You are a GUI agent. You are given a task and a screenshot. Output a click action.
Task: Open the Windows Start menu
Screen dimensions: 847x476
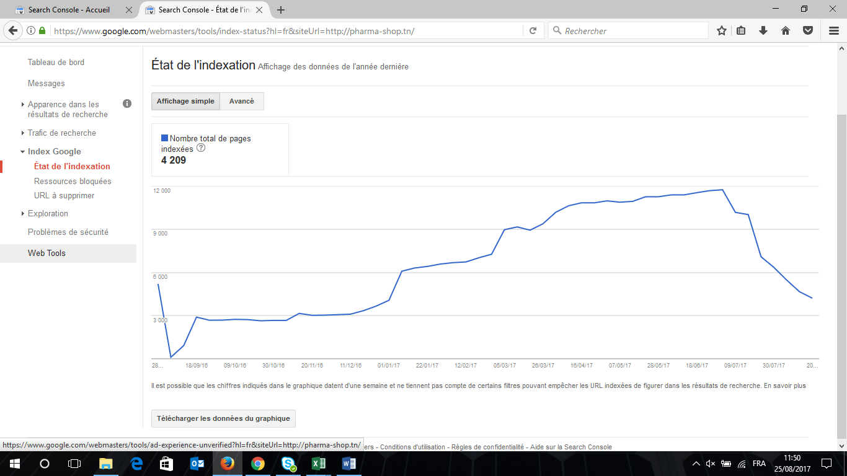click(x=14, y=464)
